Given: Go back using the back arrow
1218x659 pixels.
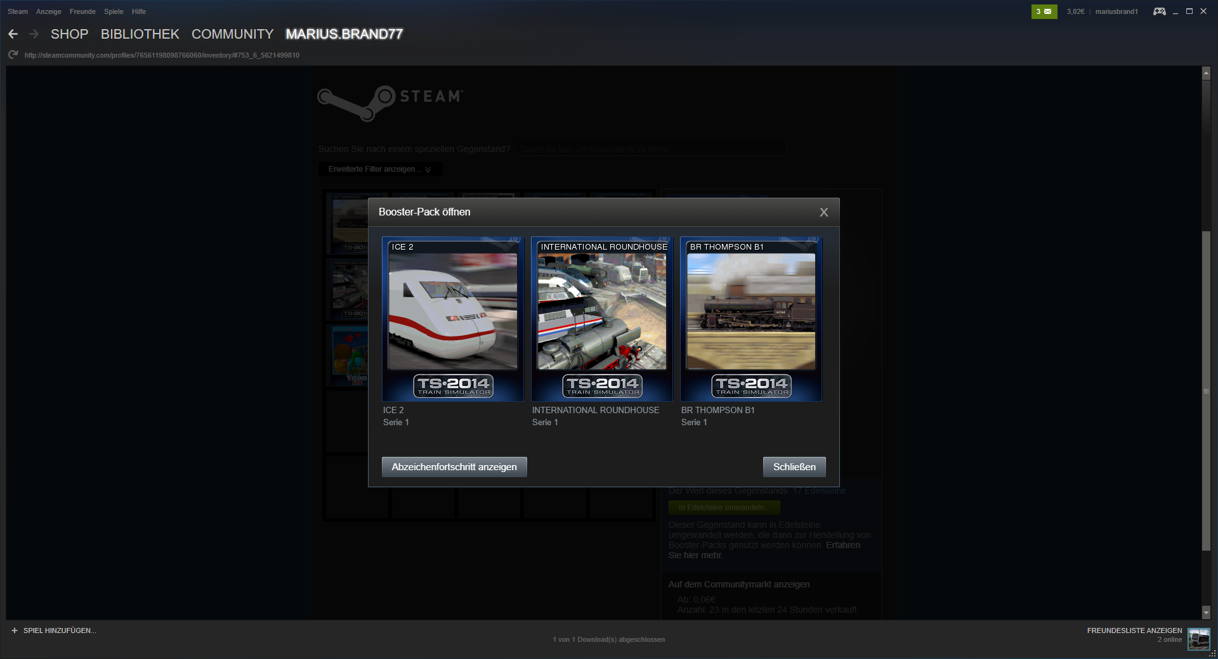Looking at the screenshot, I should (13, 34).
